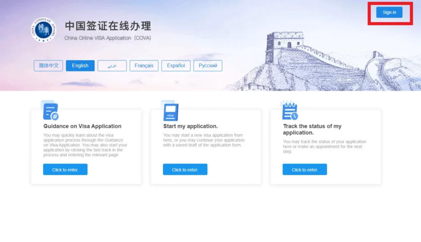Enter the Guidance on Visa Application section

pos(65,169)
